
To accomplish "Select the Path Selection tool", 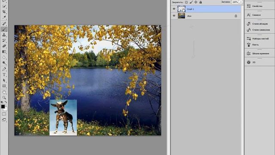I will point(4,81).
